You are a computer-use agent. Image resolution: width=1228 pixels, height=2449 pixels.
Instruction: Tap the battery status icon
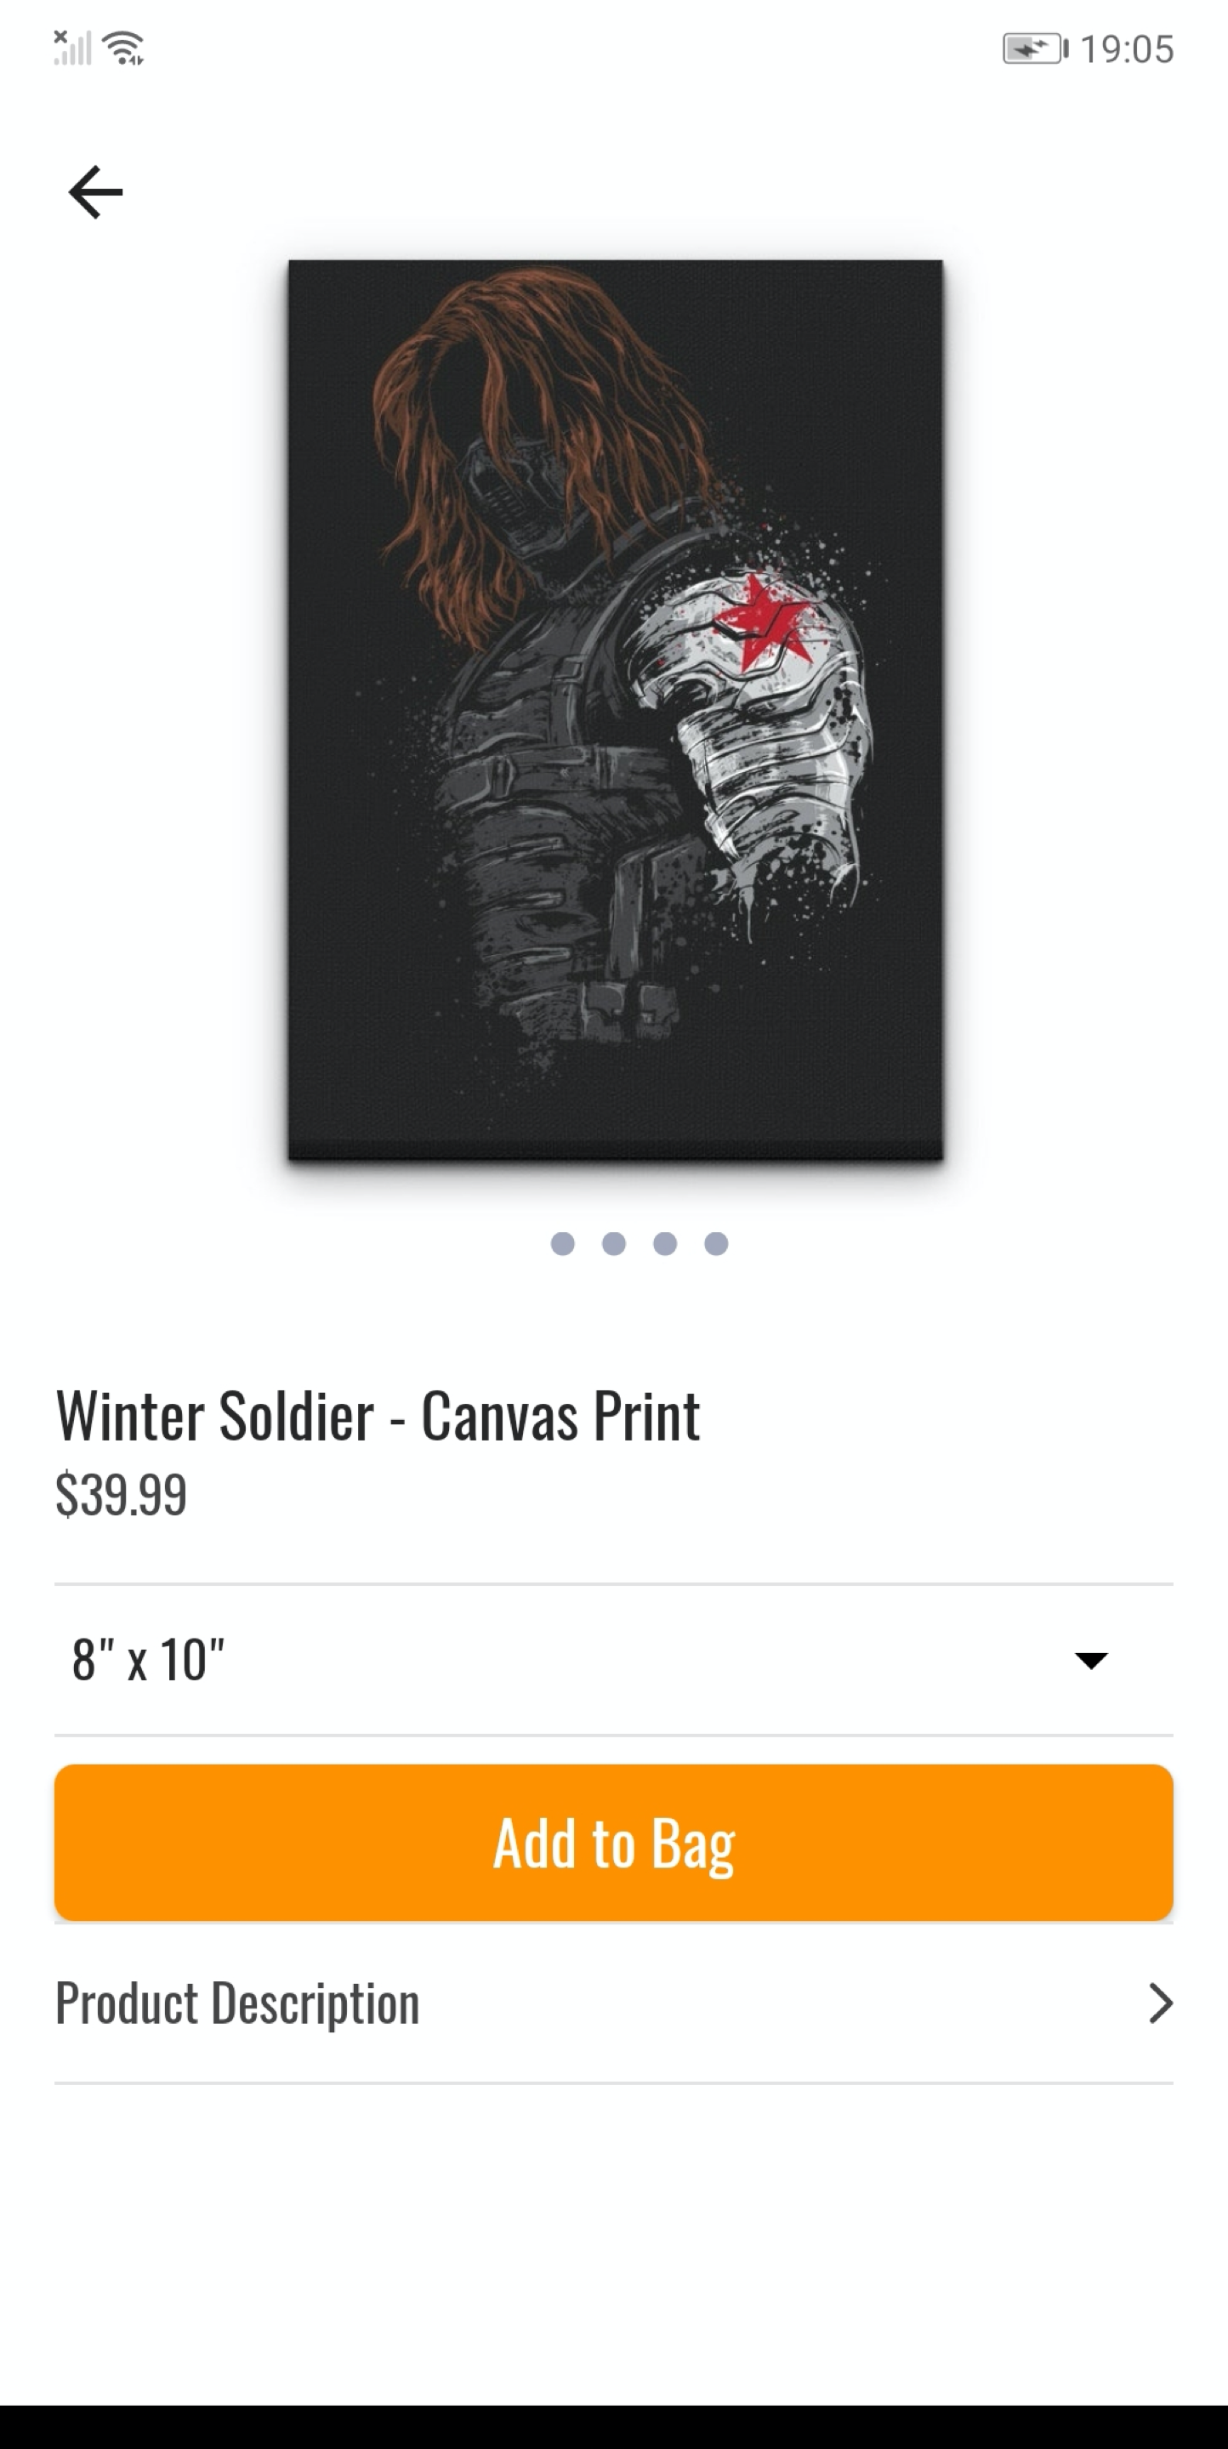(x=1036, y=48)
